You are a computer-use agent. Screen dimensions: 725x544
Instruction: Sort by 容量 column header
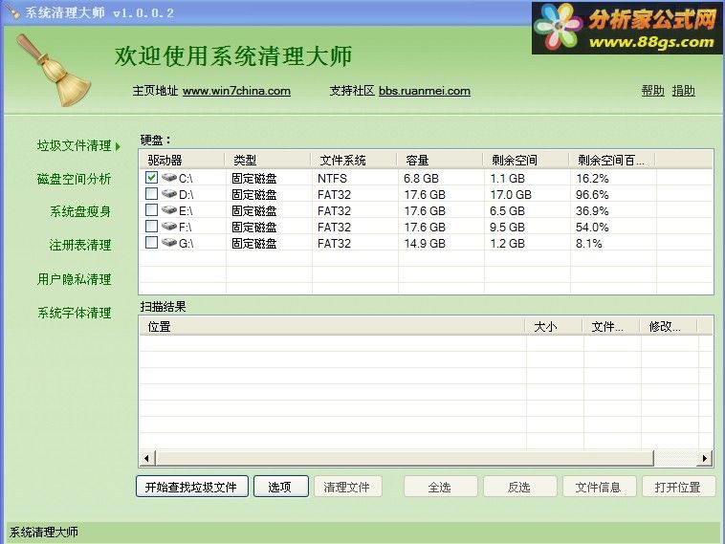click(x=440, y=160)
